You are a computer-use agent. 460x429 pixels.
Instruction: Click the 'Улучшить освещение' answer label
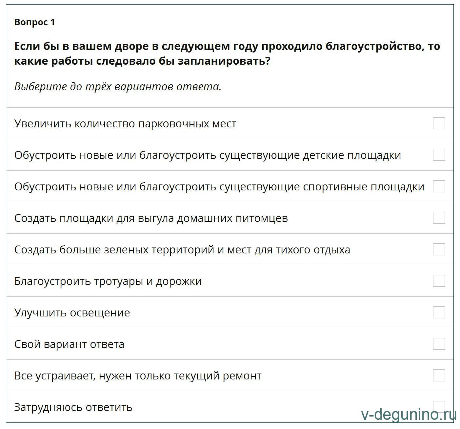pyautogui.click(x=72, y=313)
